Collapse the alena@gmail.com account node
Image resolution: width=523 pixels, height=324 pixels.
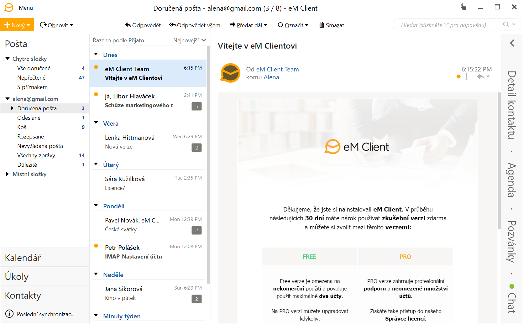click(8, 99)
